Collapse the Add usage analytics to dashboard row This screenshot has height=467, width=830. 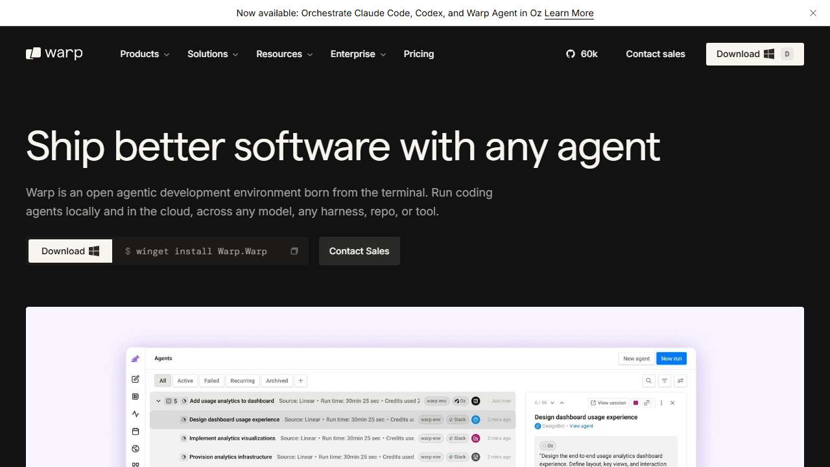coord(158,401)
